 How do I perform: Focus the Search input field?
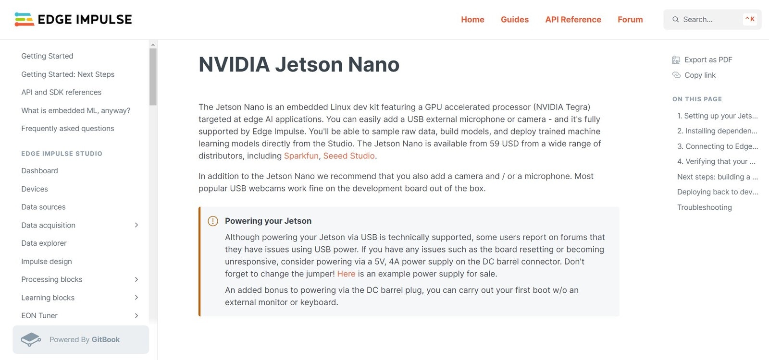712,19
